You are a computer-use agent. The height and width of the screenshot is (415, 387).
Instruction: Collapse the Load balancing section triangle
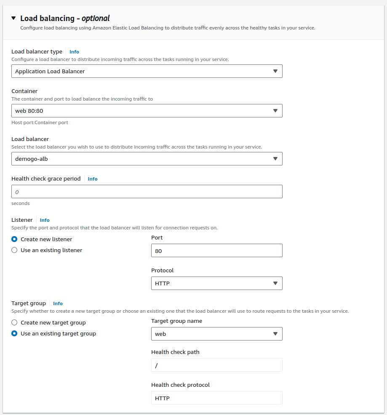(13, 18)
